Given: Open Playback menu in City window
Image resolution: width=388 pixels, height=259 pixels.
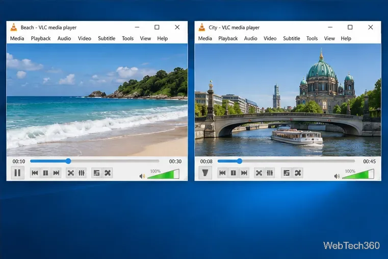Looking at the screenshot, I should (x=228, y=38).
